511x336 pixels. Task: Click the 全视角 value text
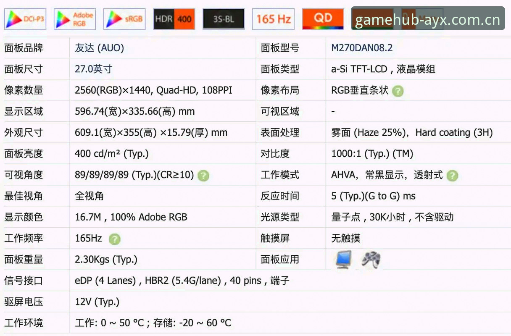tap(89, 196)
